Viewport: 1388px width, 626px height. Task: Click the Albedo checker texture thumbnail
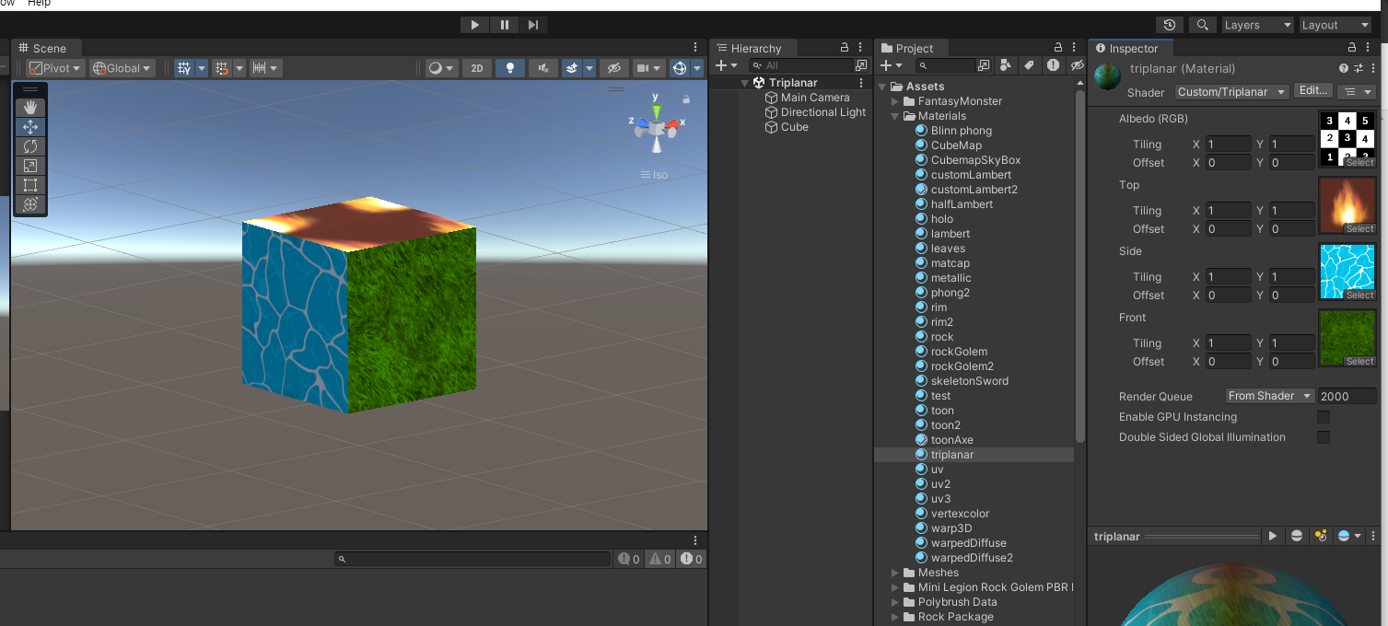1347,139
